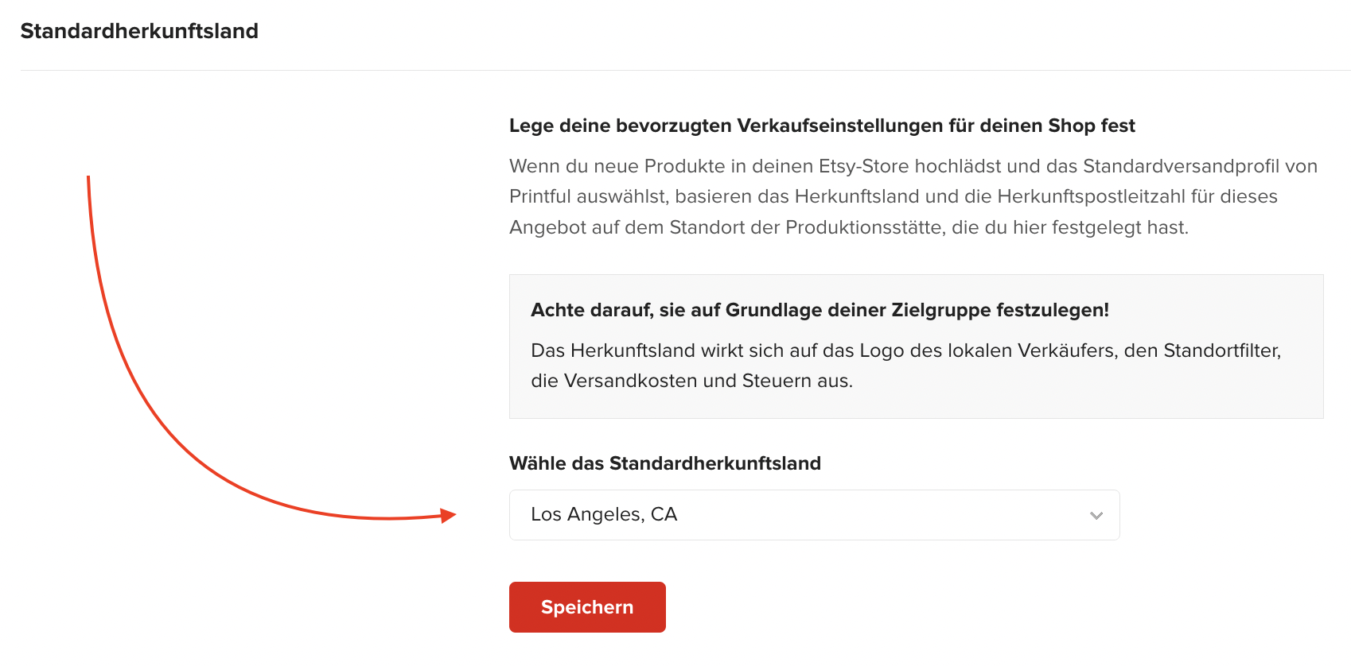Viewport: 1351px width, 666px height.
Task: Click the horizontal divider below the page title
Action: coord(685,70)
